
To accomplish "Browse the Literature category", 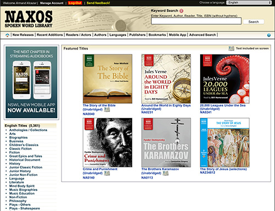I will pyautogui.click(x=16, y=182).
